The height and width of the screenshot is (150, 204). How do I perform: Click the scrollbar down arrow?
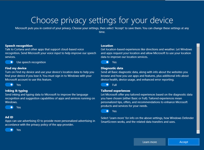point(198,132)
